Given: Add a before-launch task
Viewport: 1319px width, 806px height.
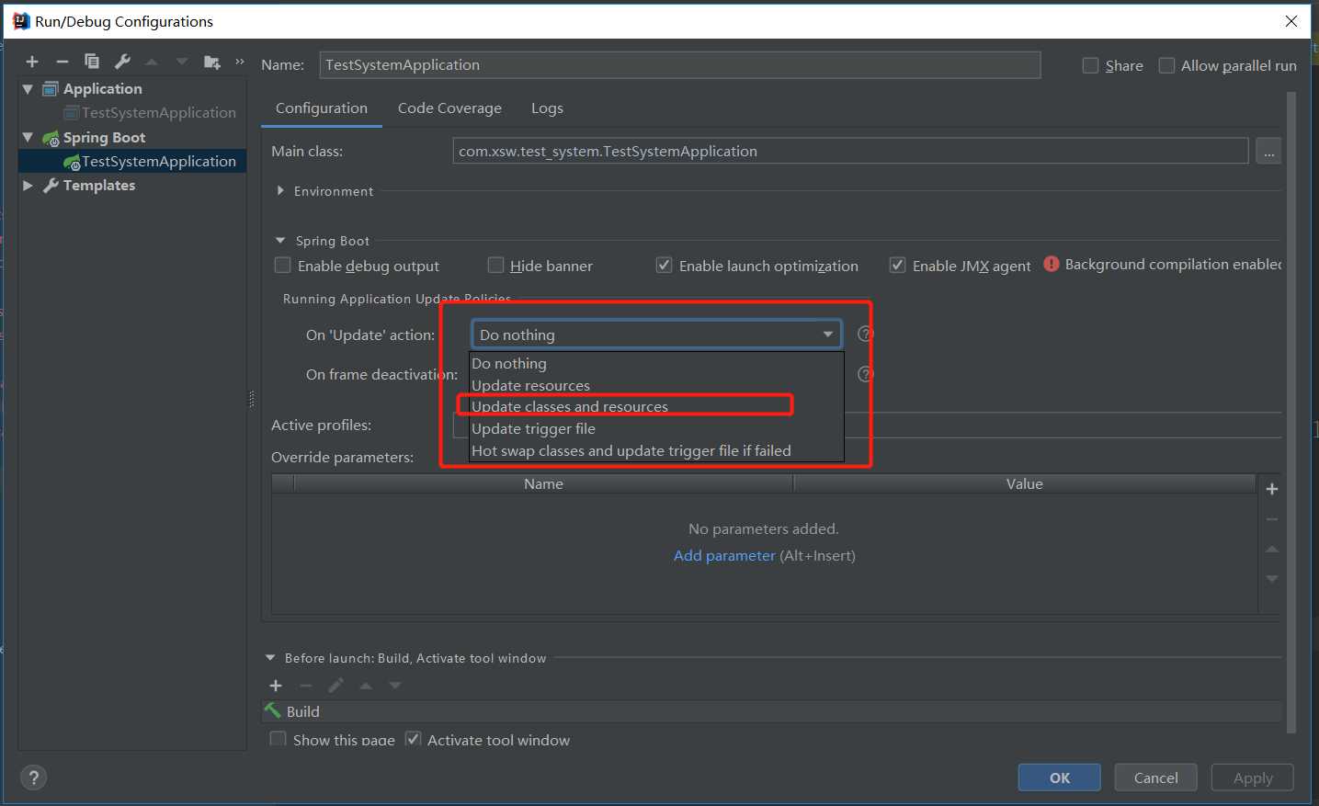Looking at the screenshot, I should (276, 686).
